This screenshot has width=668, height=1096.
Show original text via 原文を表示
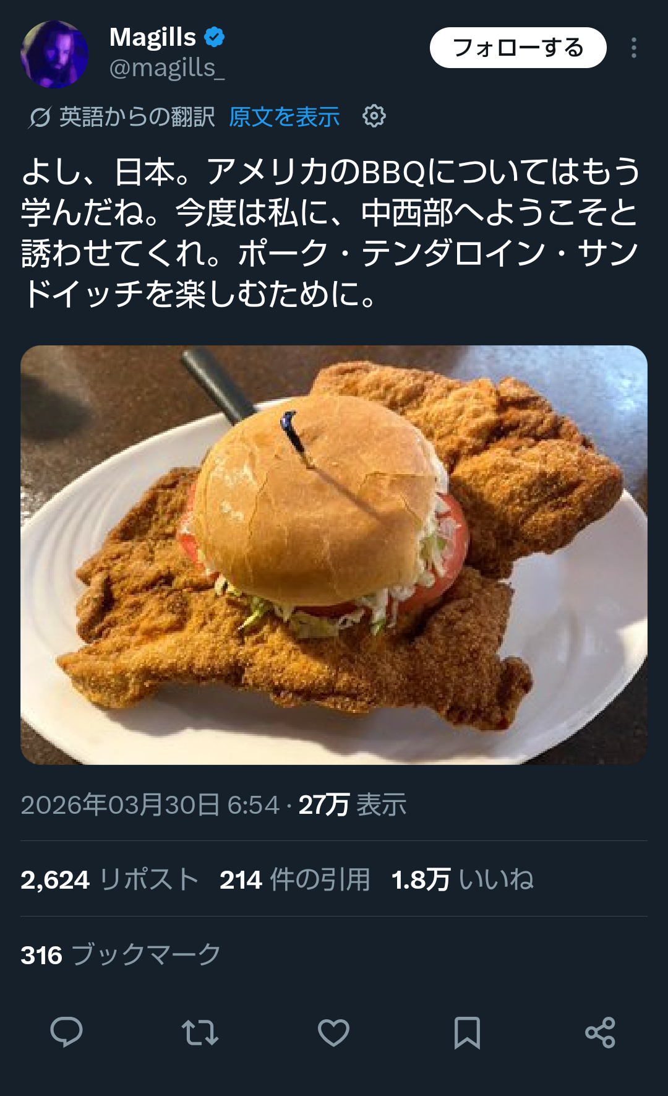pyautogui.click(x=285, y=117)
